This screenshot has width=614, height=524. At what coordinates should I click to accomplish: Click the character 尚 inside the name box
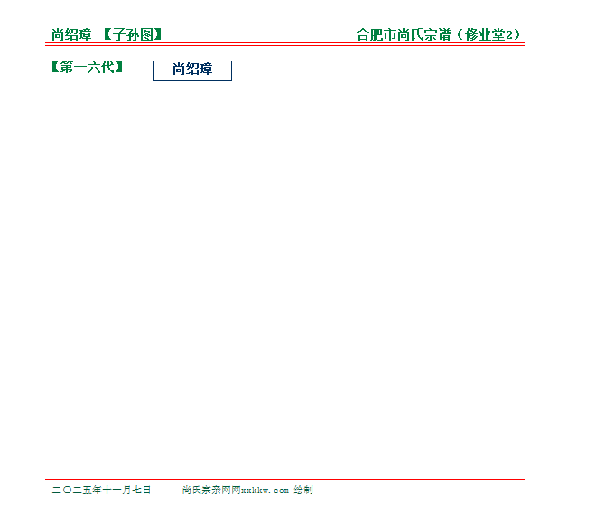(179, 70)
